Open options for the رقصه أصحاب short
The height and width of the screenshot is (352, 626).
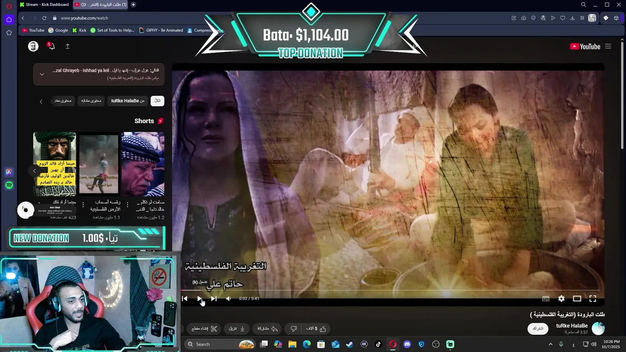click(83, 204)
